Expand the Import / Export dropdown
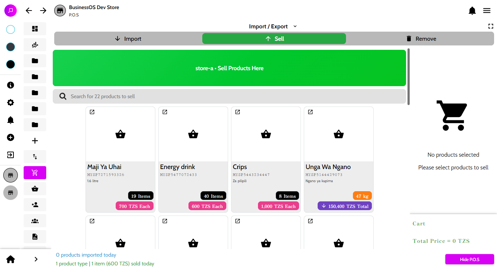This screenshot has width=497, height=269. click(273, 27)
